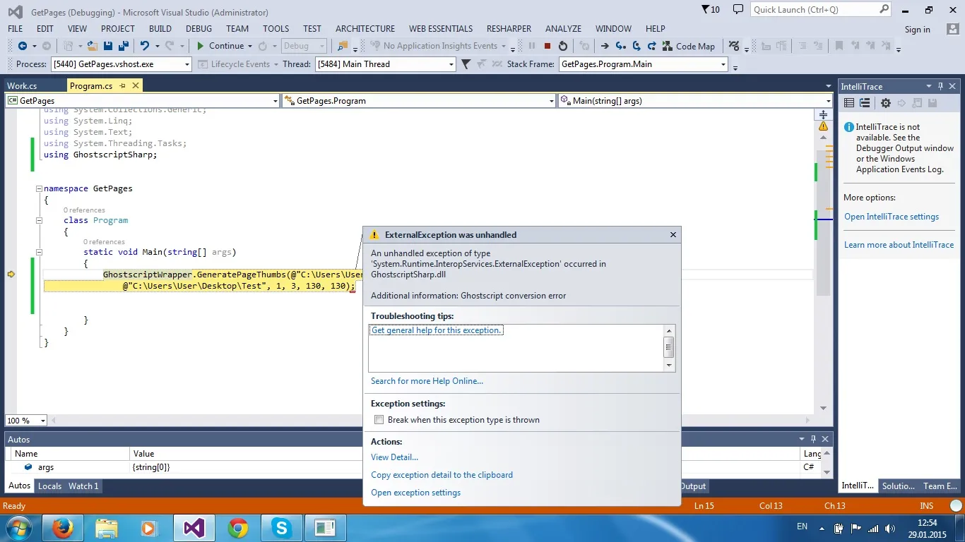
Task: Close the Program.cs tab
Action: tap(135, 85)
